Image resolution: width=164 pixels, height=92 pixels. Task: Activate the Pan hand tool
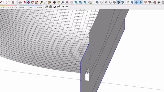[x=59, y=2]
